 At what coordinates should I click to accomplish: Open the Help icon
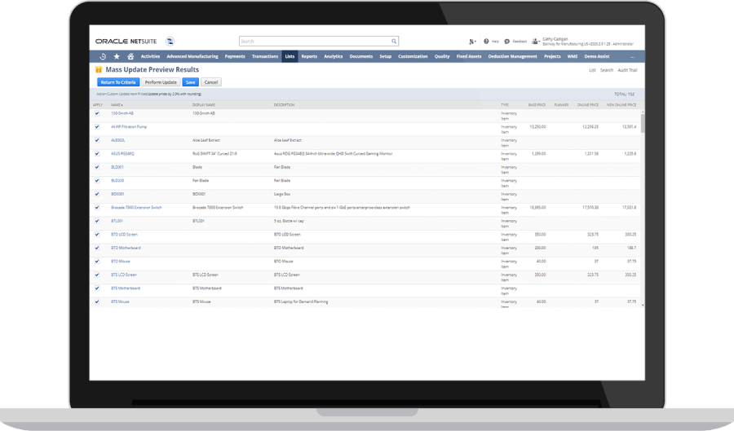pyautogui.click(x=486, y=41)
